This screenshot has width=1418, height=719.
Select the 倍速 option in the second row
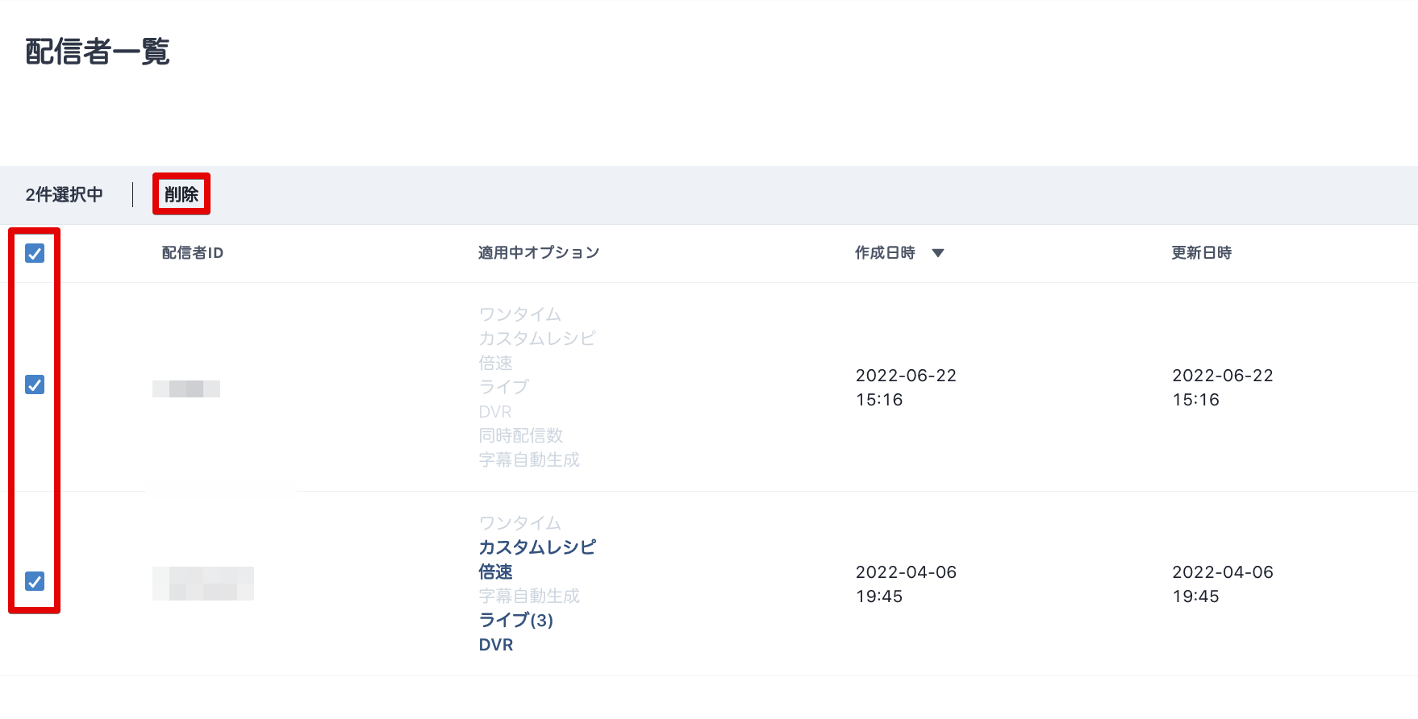(x=495, y=571)
